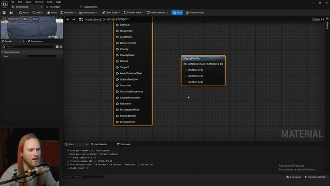Go back with the left arrow
This screenshot has height=186, width=330.
(x=68, y=20)
